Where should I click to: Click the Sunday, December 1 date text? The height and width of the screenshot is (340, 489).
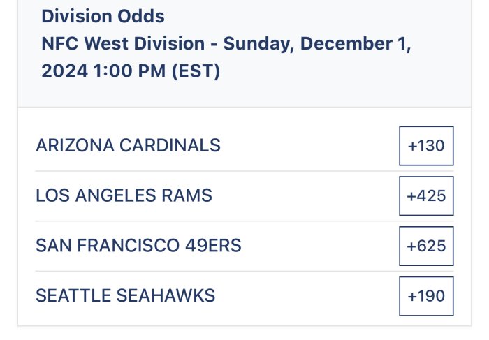[314, 44]
